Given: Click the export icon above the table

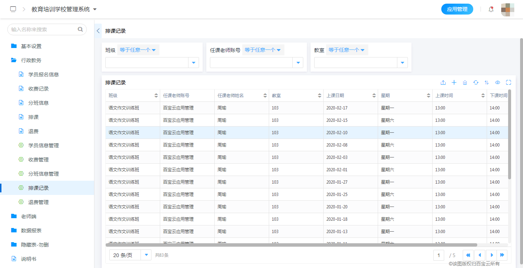Looking at the screenshot, I should (x=443, y=83).
